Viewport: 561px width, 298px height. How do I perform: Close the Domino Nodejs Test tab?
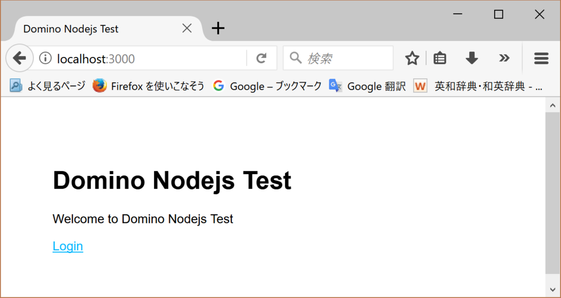coord(187,28)
